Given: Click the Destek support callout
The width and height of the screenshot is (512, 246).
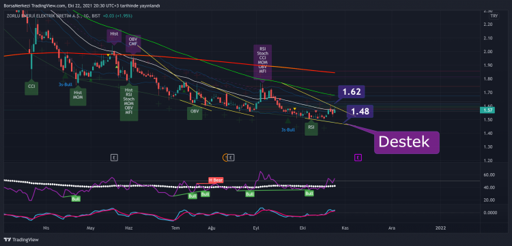Looking at the screenshot, I should (407, 142).
